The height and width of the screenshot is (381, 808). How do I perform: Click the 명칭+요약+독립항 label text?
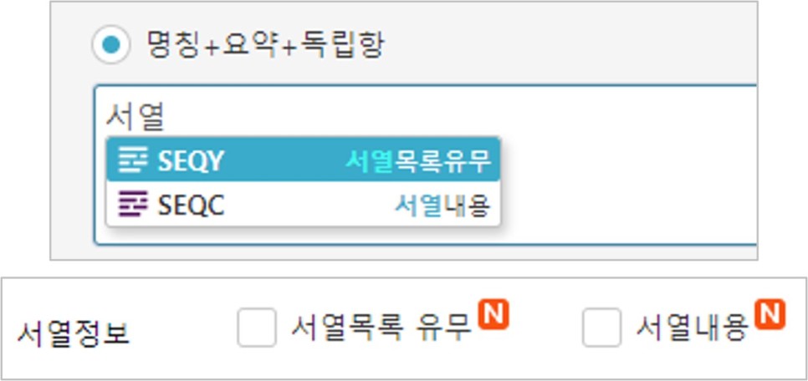pos(265,45)
